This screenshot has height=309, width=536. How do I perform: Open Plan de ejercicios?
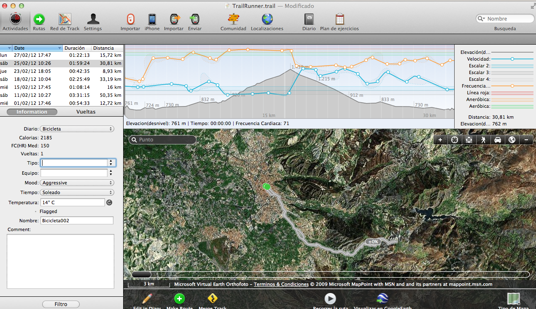click(340, 19)
